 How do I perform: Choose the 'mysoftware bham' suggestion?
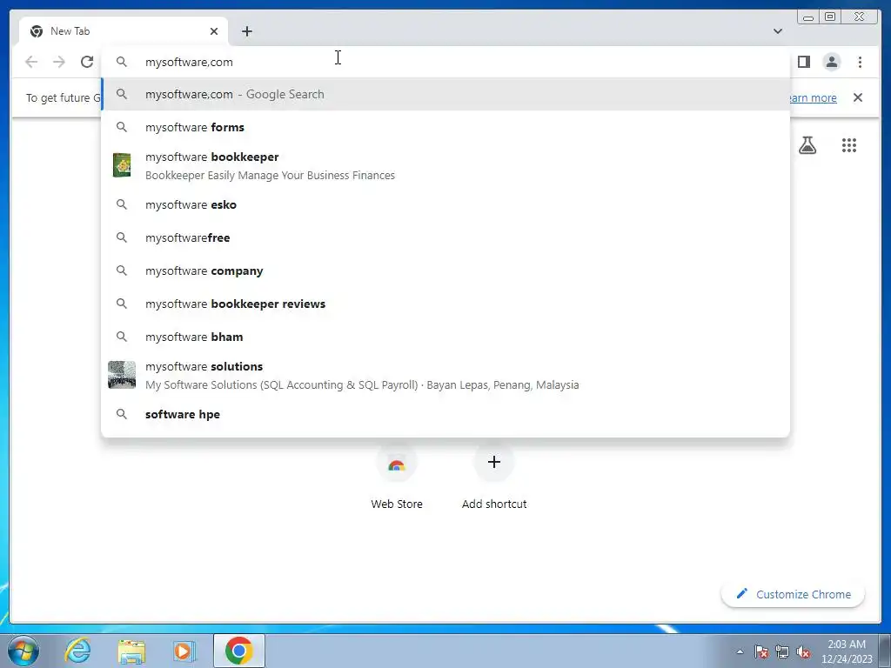(445, 337)
